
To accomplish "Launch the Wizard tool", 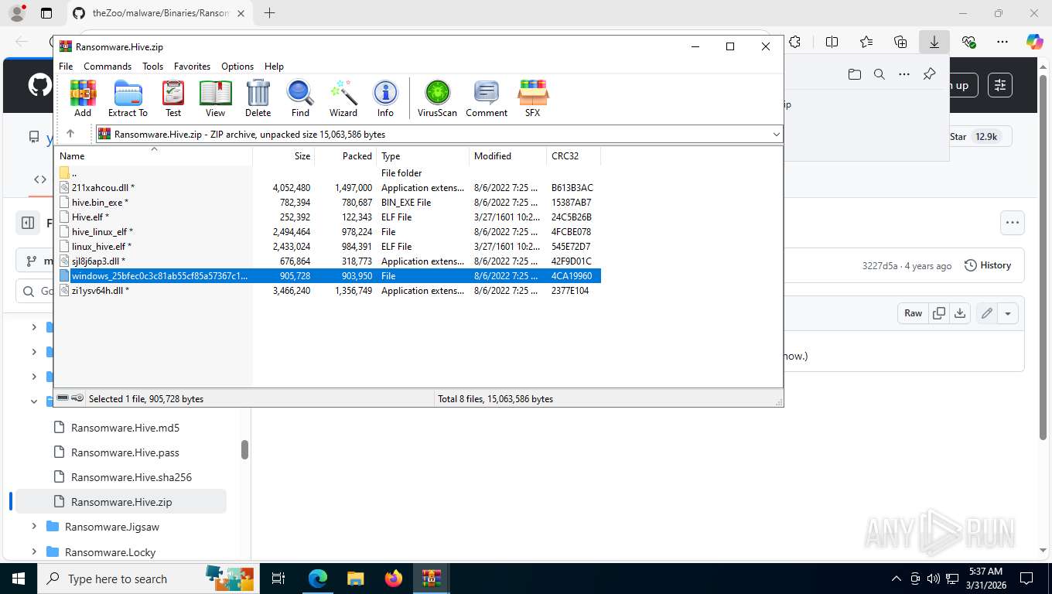I will (343, 98).
